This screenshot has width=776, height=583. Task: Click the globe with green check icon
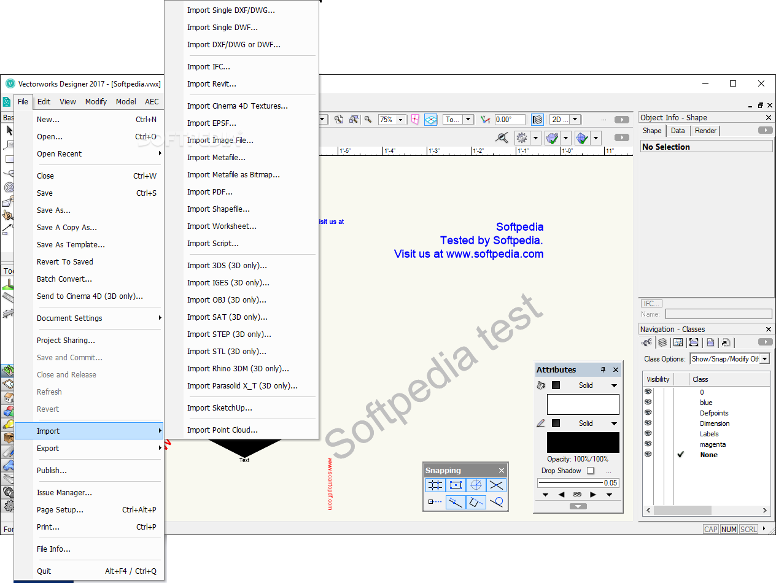tap(581, 138)
